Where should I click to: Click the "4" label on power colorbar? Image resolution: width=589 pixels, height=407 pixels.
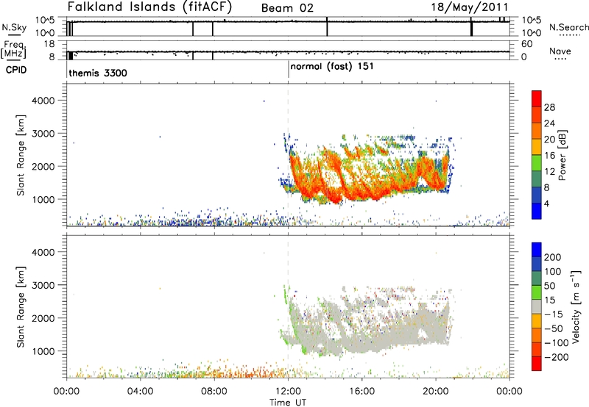546,203
